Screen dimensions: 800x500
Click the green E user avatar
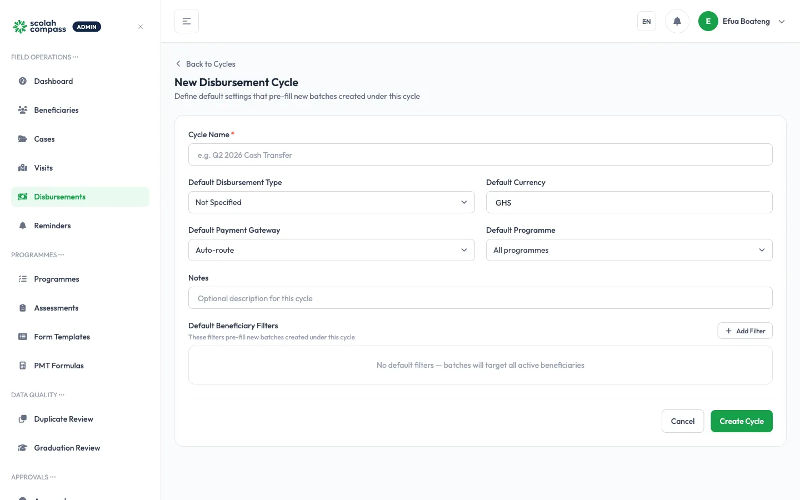708,21
